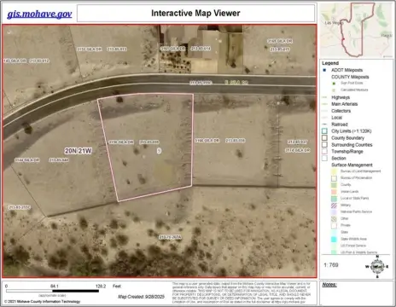Image resolution: width=396 pixels, height=307 pixels.
Task: Click the 1: 769 map scale ratio
Action: (331, 265)
